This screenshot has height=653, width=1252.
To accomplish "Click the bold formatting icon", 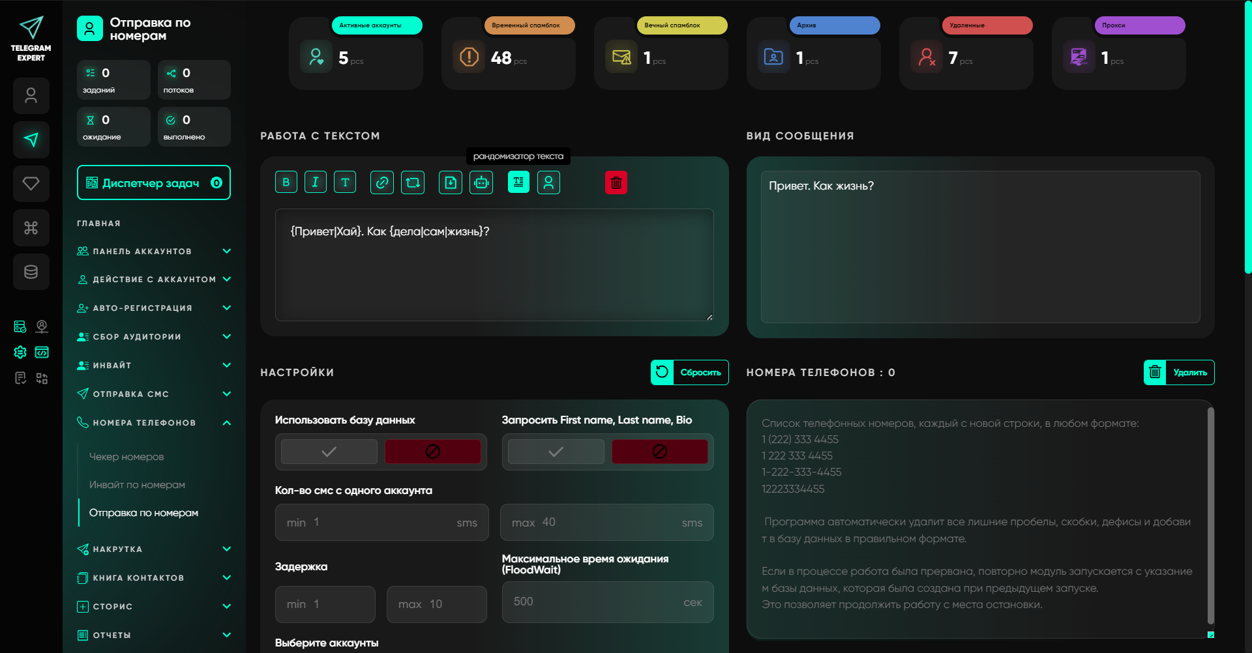I will click(286, 182).
